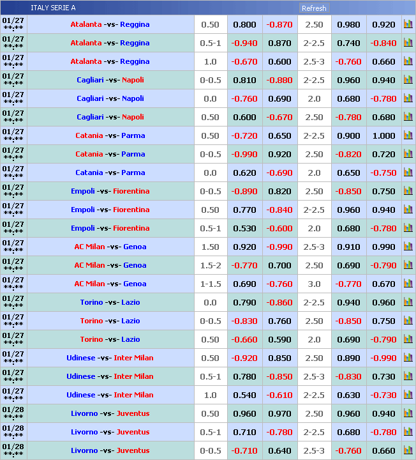Open chart icon for AC Milan-Genoa 1-1.5 handicap row
Image resolution: width=416 pixels, height=460 pixels.
click(x=408, y=284)
